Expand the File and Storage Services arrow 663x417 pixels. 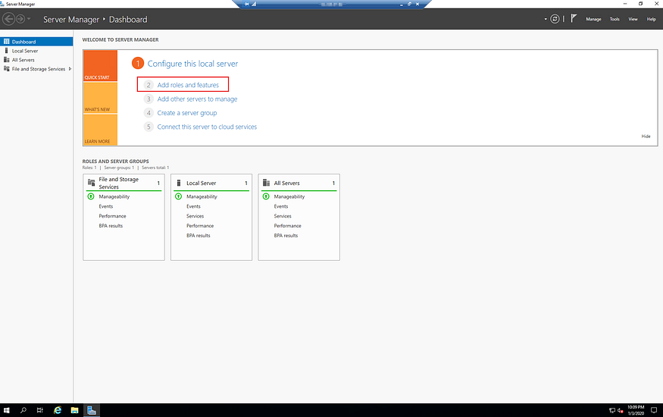[70, 69]
